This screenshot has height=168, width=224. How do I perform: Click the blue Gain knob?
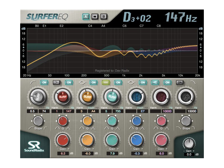pyautogui.click(x=137, y=140)
